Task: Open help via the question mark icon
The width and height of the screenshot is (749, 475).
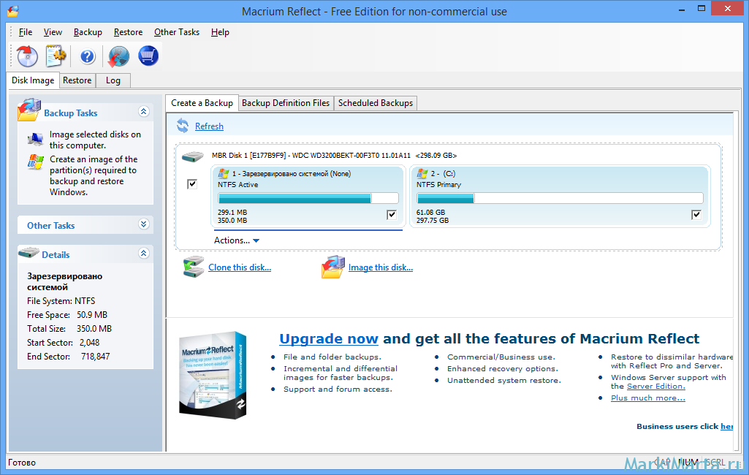Action: coord(88,57)
